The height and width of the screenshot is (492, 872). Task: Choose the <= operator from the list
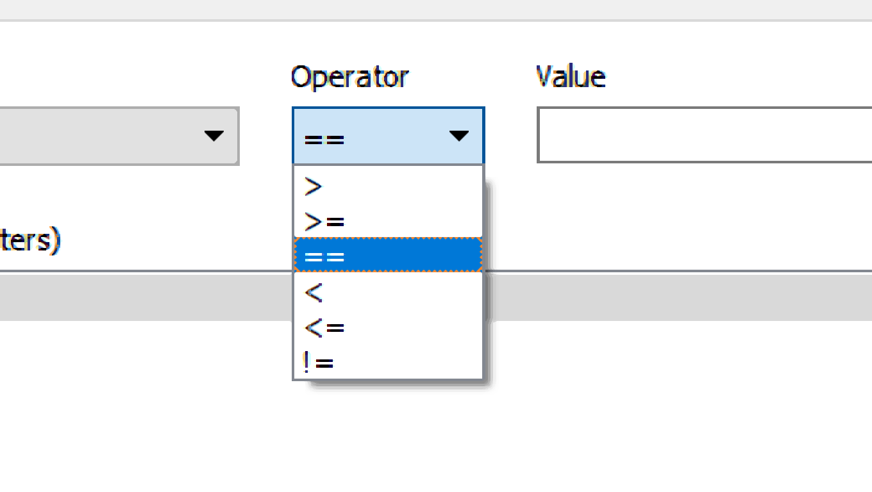point(387,328)
